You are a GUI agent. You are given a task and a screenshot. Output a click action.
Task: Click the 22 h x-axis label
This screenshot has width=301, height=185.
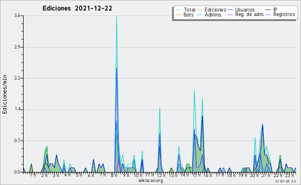click(x=277, y=175)
